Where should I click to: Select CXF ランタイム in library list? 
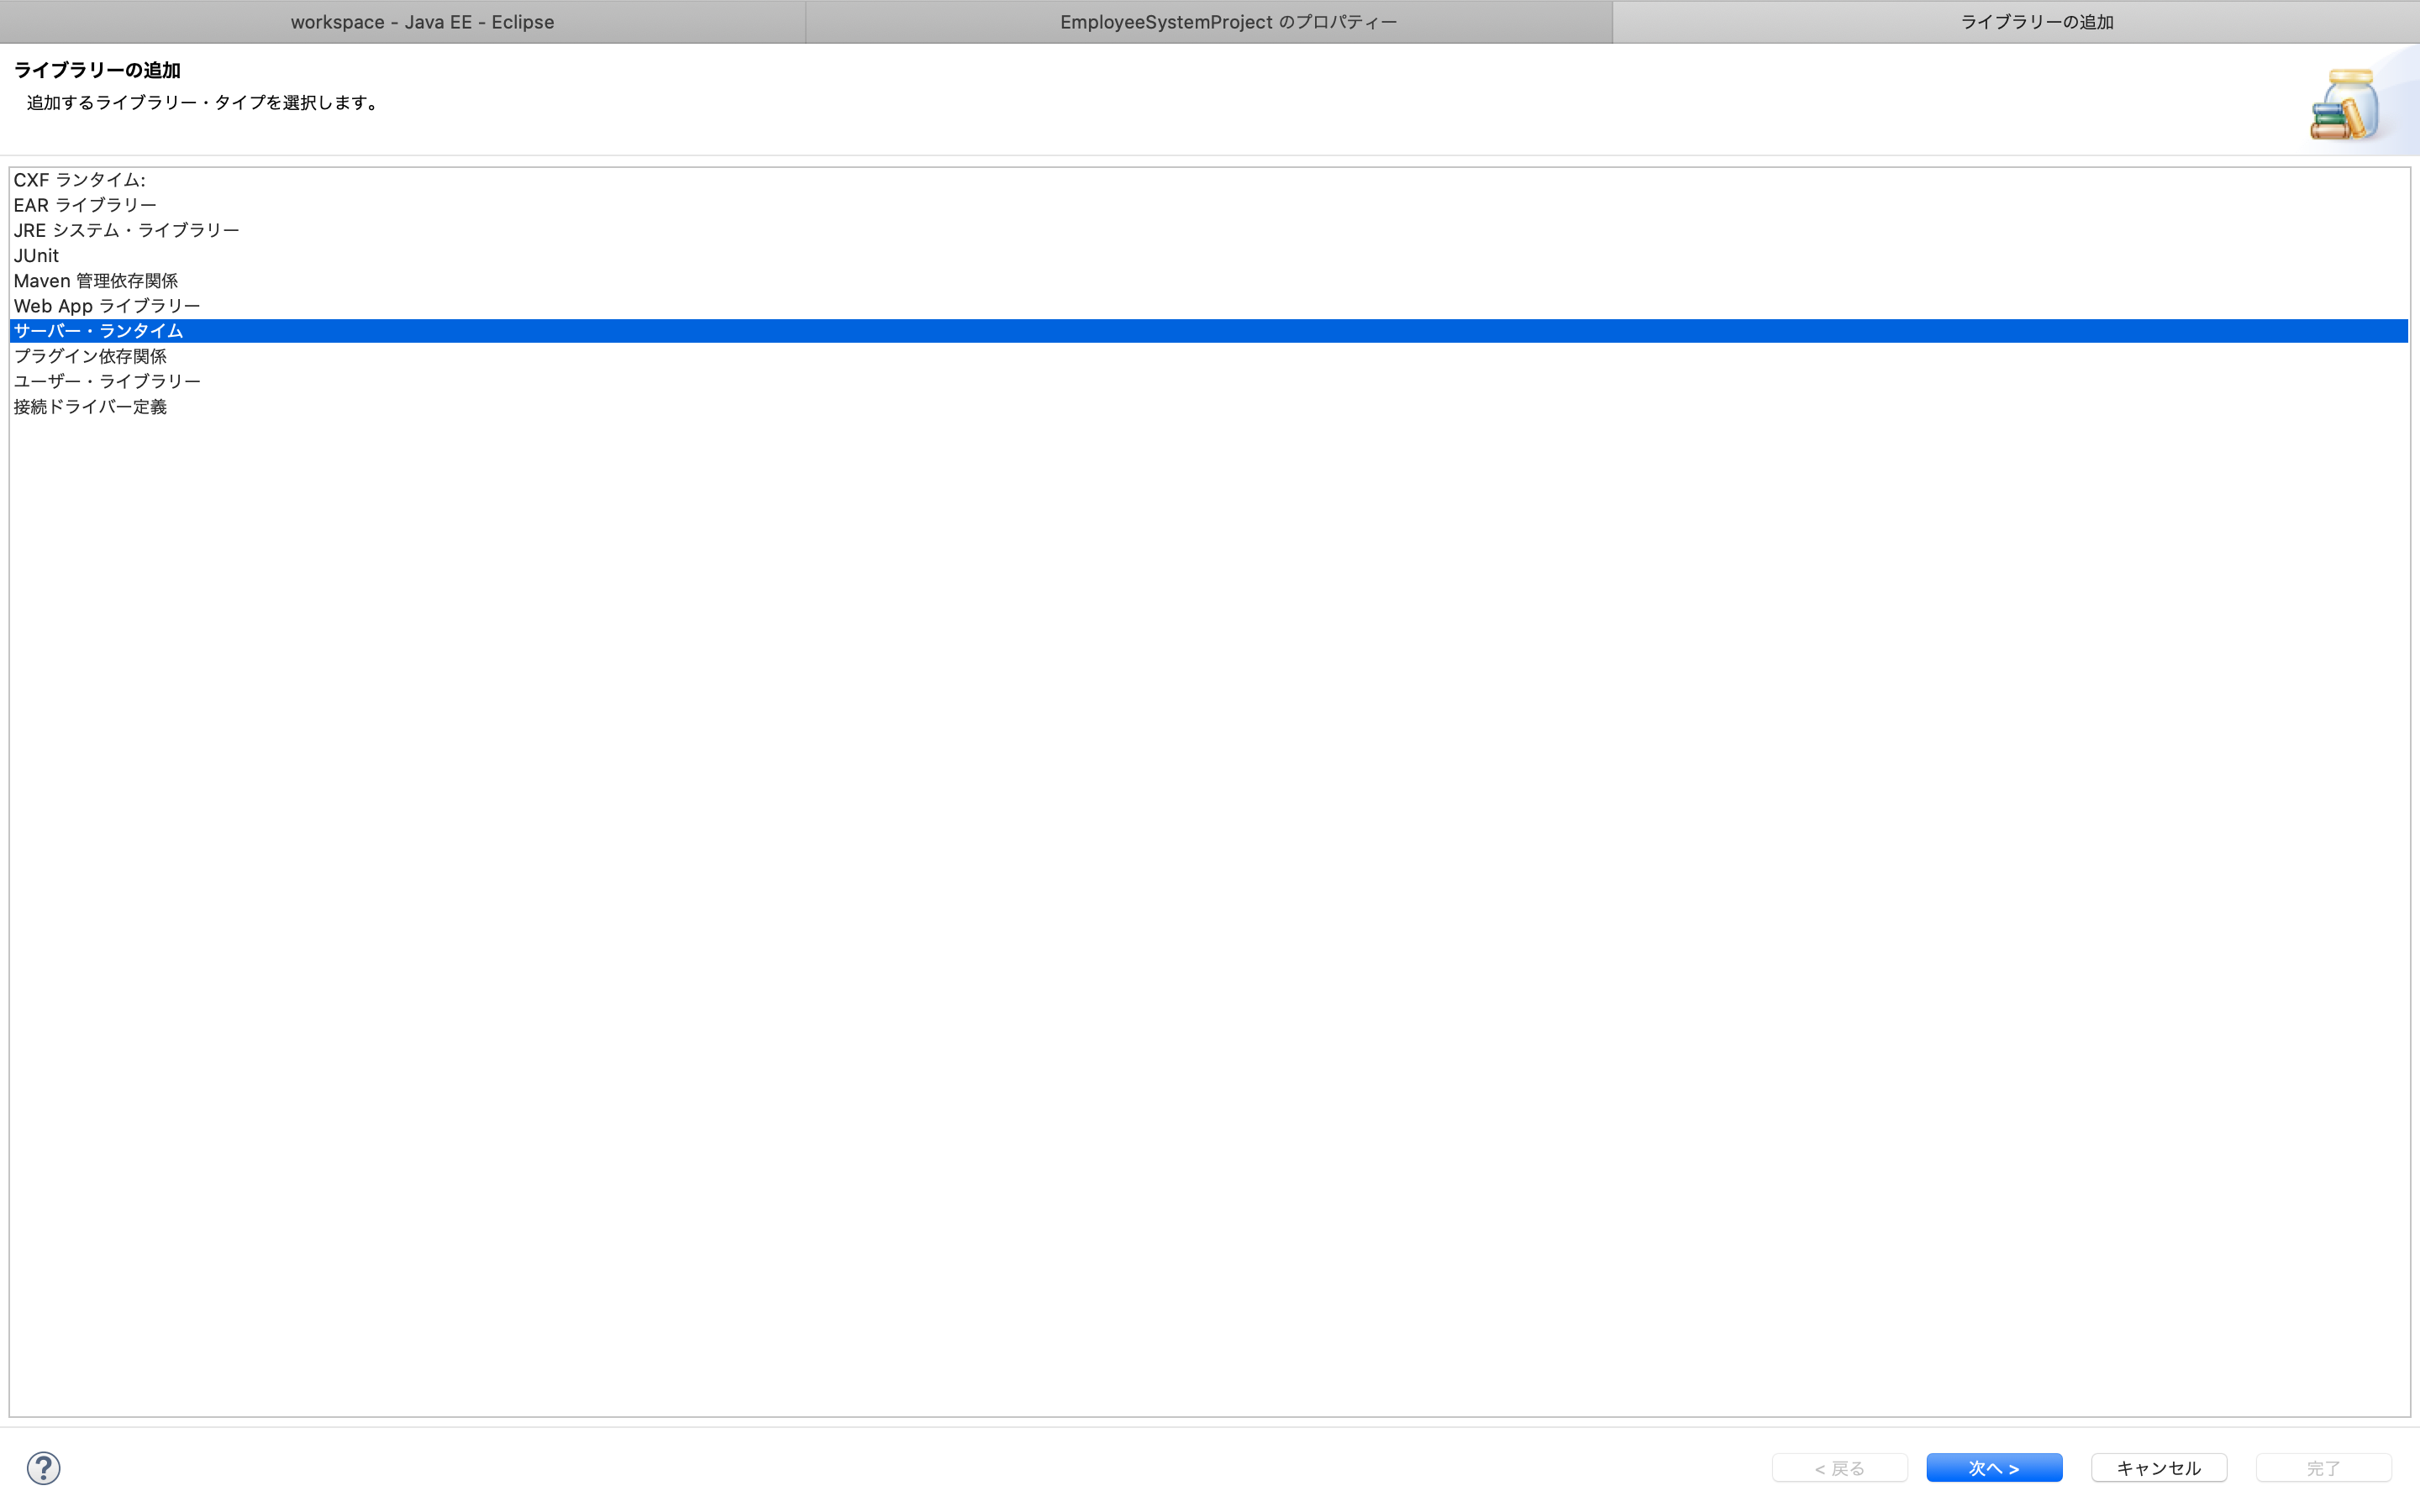click(79, 180)
